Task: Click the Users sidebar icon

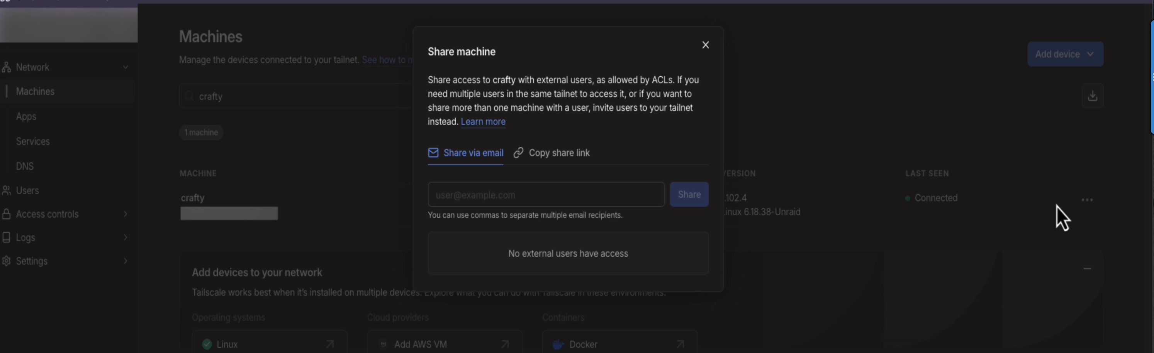Action: click(x=6, y=191)
